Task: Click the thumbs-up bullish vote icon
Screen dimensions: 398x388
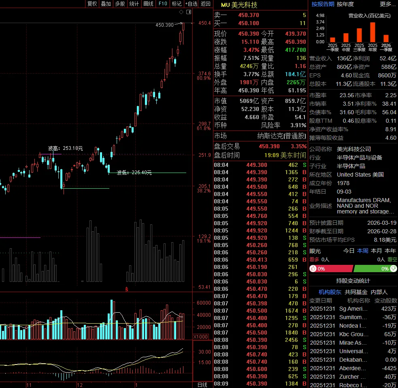Action: click(x=313, y=269)
